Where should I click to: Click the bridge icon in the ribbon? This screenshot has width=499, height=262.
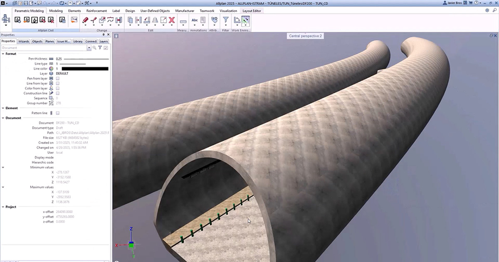(x=6, y=20)
